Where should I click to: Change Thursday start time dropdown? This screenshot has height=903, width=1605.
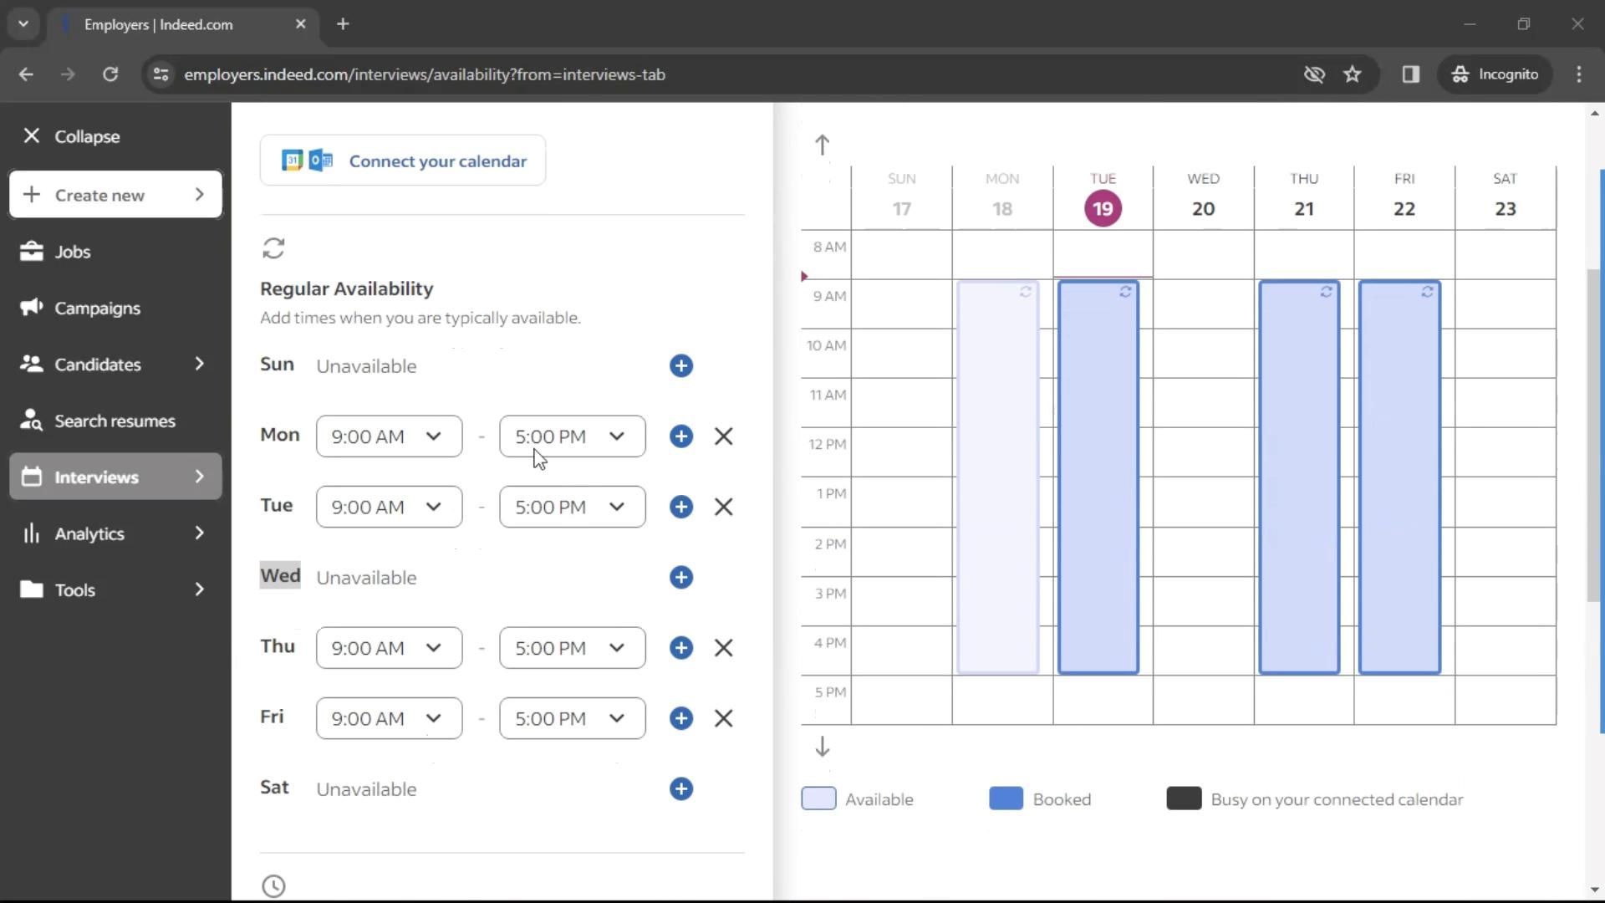click(389, 648)
